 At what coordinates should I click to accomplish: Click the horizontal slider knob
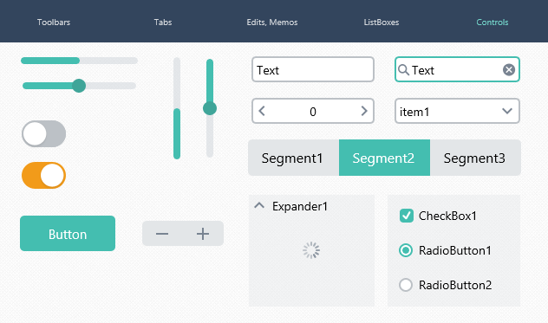(79, 86)
